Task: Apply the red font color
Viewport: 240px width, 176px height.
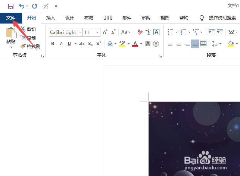Action: [135, 44]
